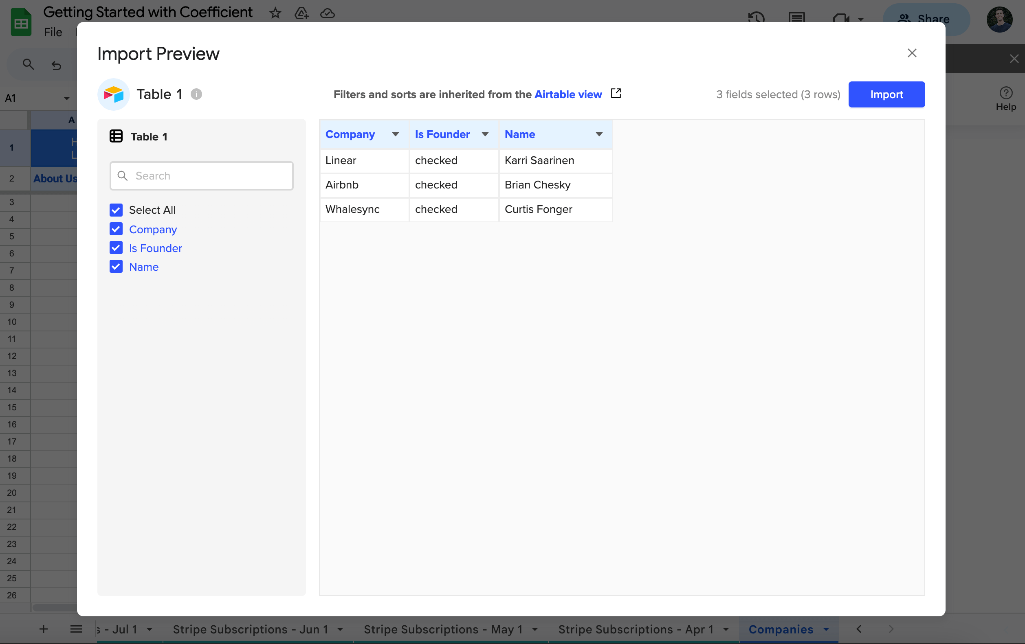Click the Brian Chesky name cell
The width and height of the screenshot is (1025, 644).
click(x=556, y=185)
